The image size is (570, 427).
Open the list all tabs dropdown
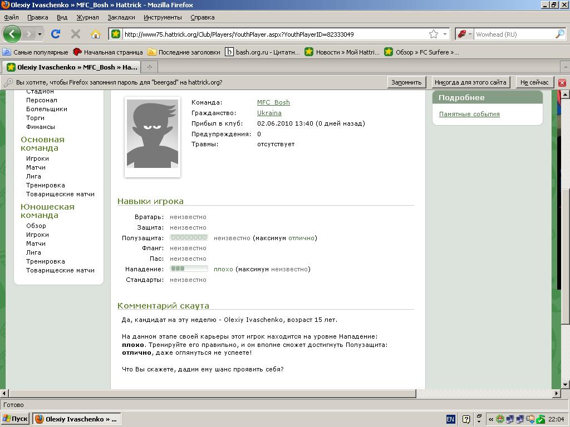click(566, 67)
